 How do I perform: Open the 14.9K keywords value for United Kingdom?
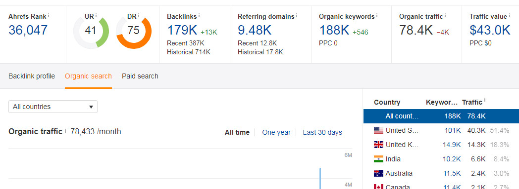[452, 145]
